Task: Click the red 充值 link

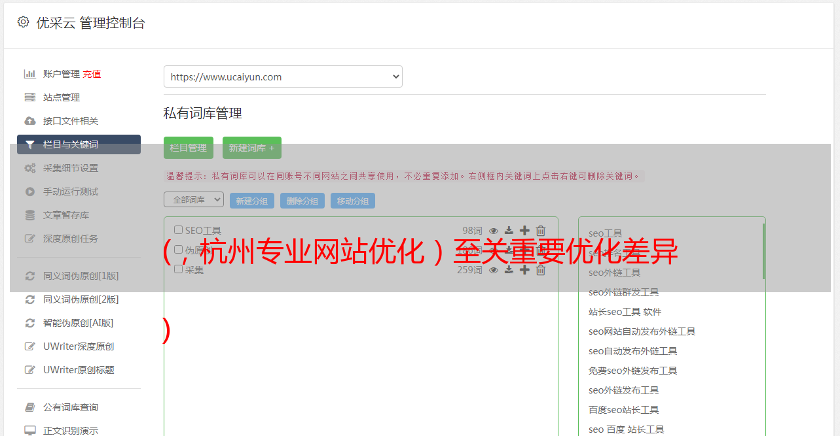Action: 92,74
